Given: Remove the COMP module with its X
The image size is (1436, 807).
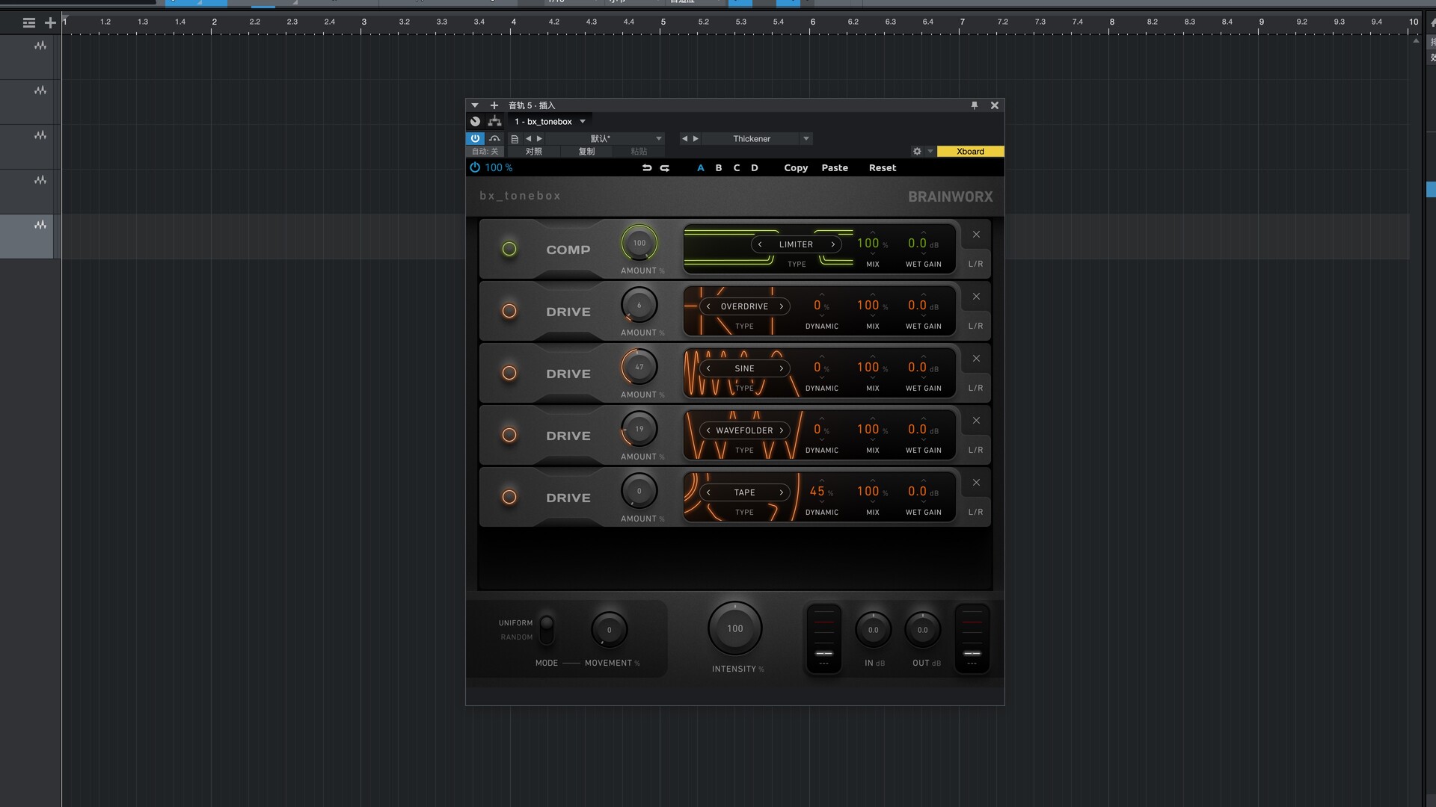Looking at the screenshot, I should [x=976, y=235].
